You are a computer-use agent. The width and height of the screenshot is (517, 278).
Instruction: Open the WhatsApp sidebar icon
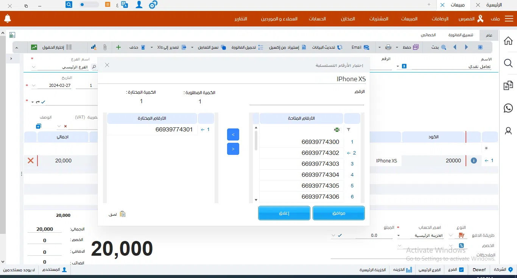(x=508, y=108)
